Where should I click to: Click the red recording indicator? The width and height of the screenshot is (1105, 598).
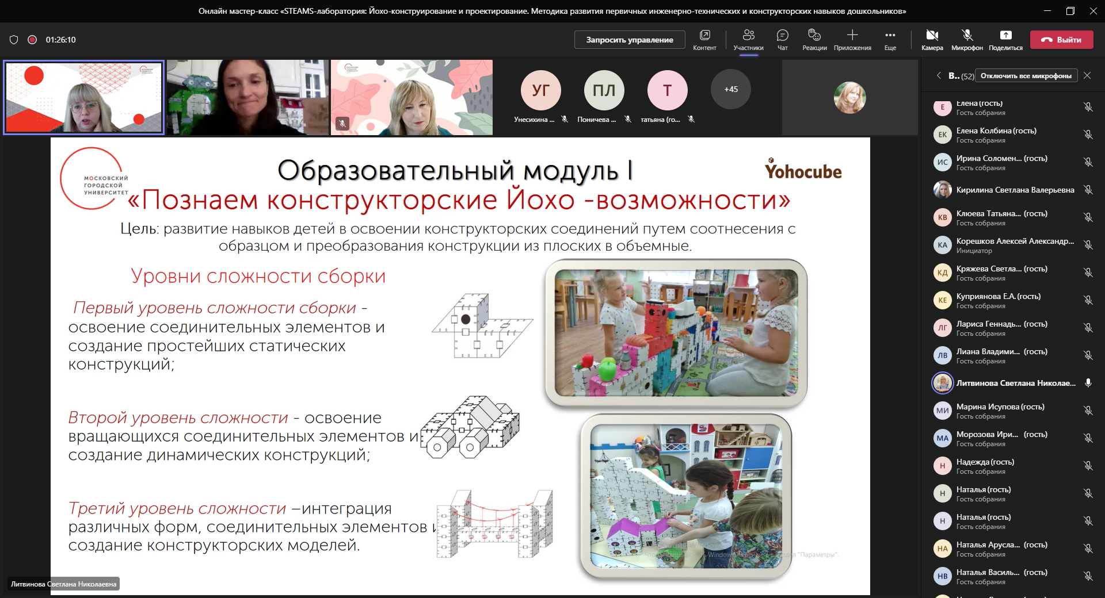click(33, 40)
